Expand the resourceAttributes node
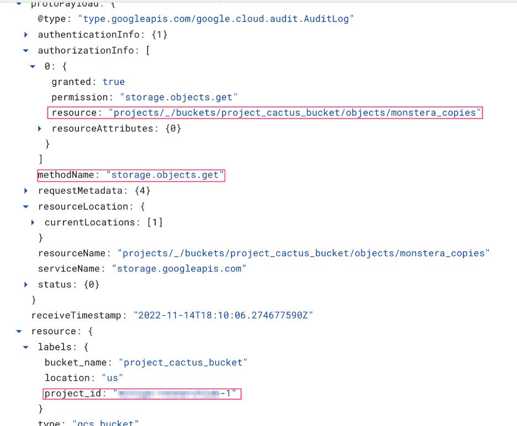The height and width of the screenshot is (426, 517). pyautogui.click(x=38, y=128)
